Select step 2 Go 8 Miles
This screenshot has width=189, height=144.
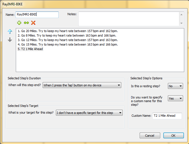[x=67, y=35]
